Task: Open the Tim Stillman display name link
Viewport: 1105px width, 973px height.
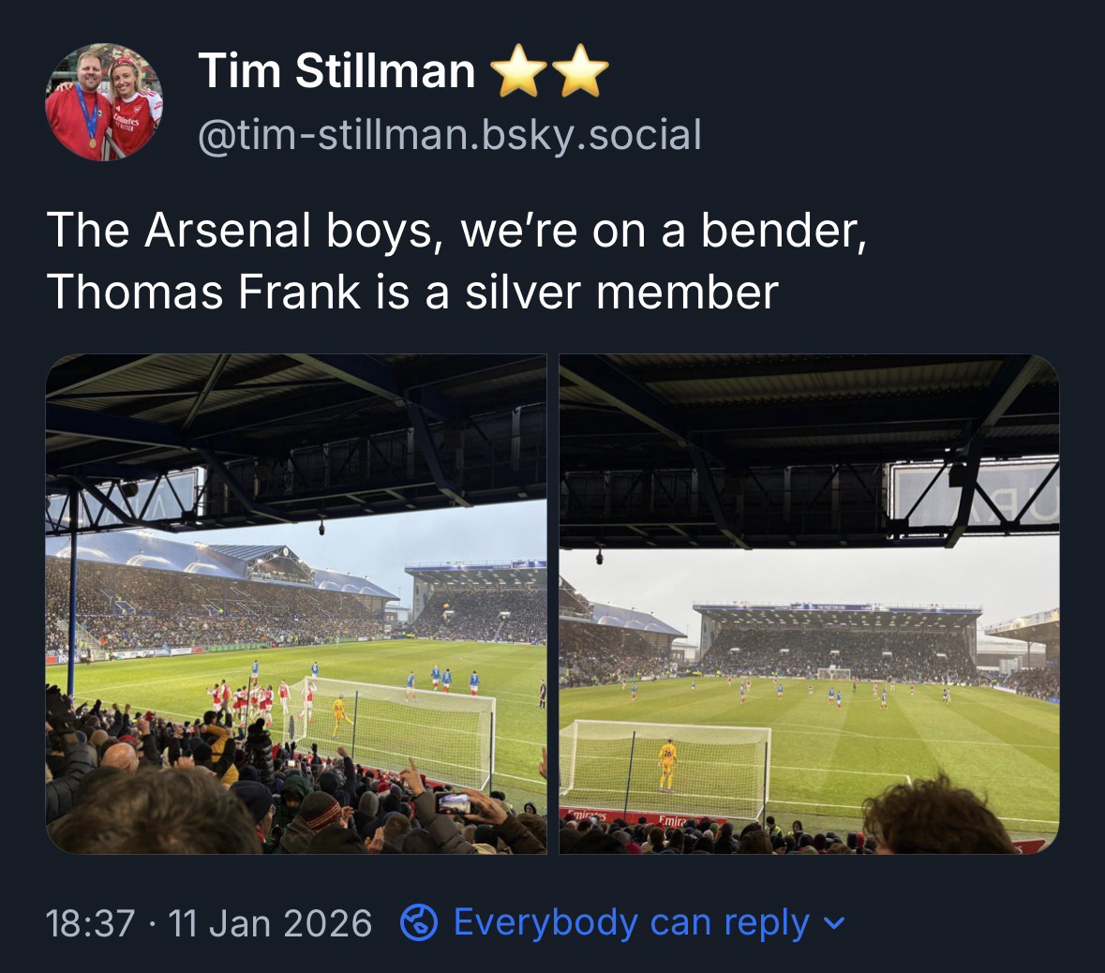Action: 337,71
